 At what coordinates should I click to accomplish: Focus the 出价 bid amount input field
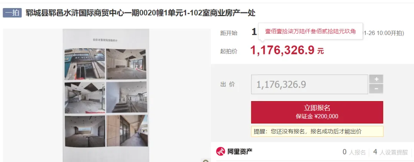[x=309, y=84]
